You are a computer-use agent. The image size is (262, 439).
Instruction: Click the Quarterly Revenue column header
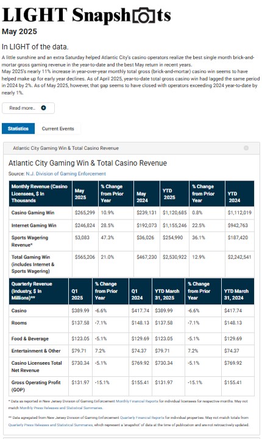tap(38, 291)
